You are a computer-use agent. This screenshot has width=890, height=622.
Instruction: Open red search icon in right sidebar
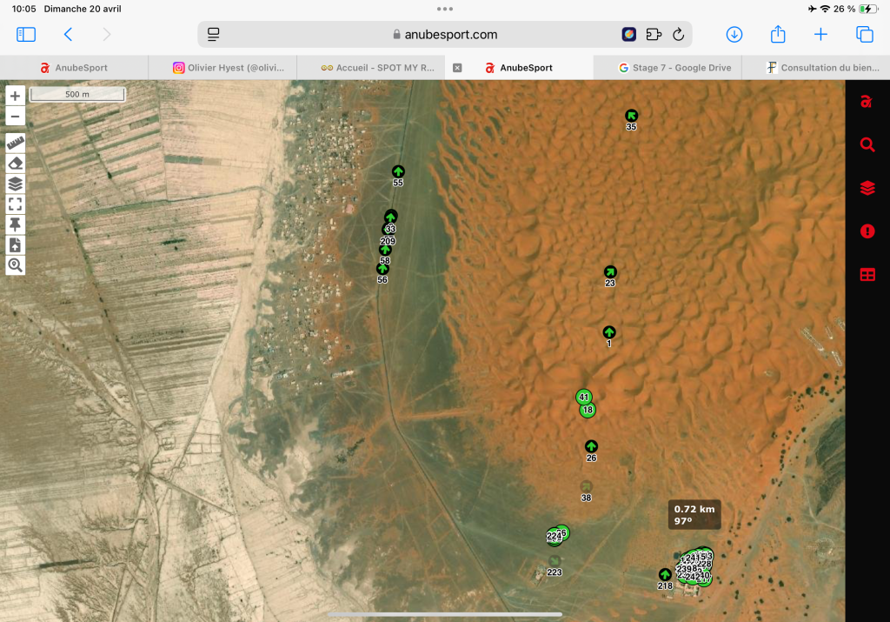867,144
